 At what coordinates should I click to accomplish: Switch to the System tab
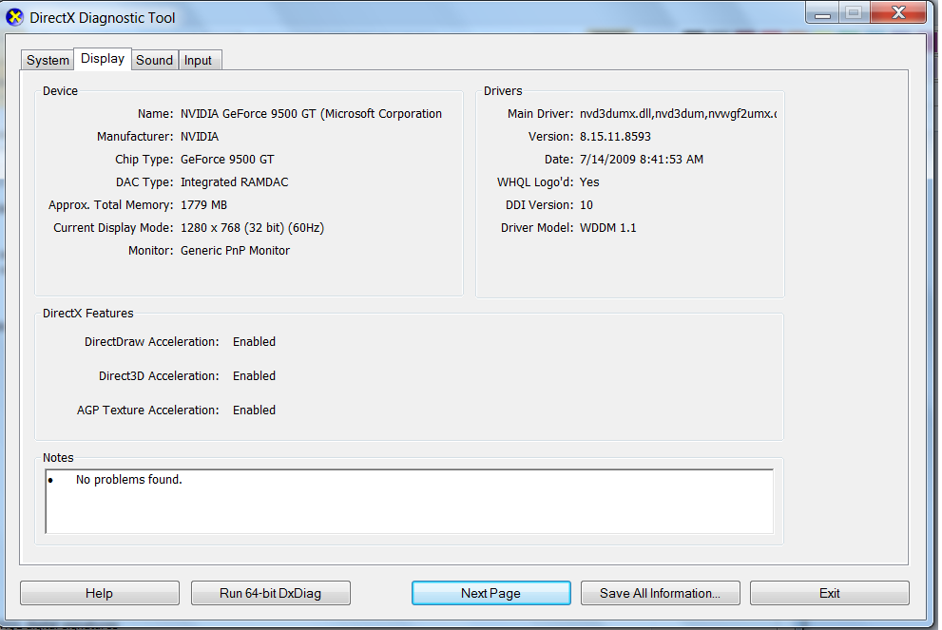click(48, 60)
